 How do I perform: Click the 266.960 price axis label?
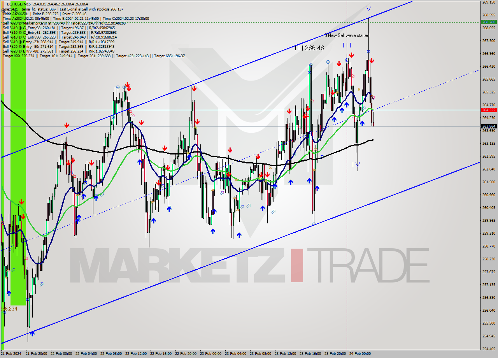click(489, 54)
